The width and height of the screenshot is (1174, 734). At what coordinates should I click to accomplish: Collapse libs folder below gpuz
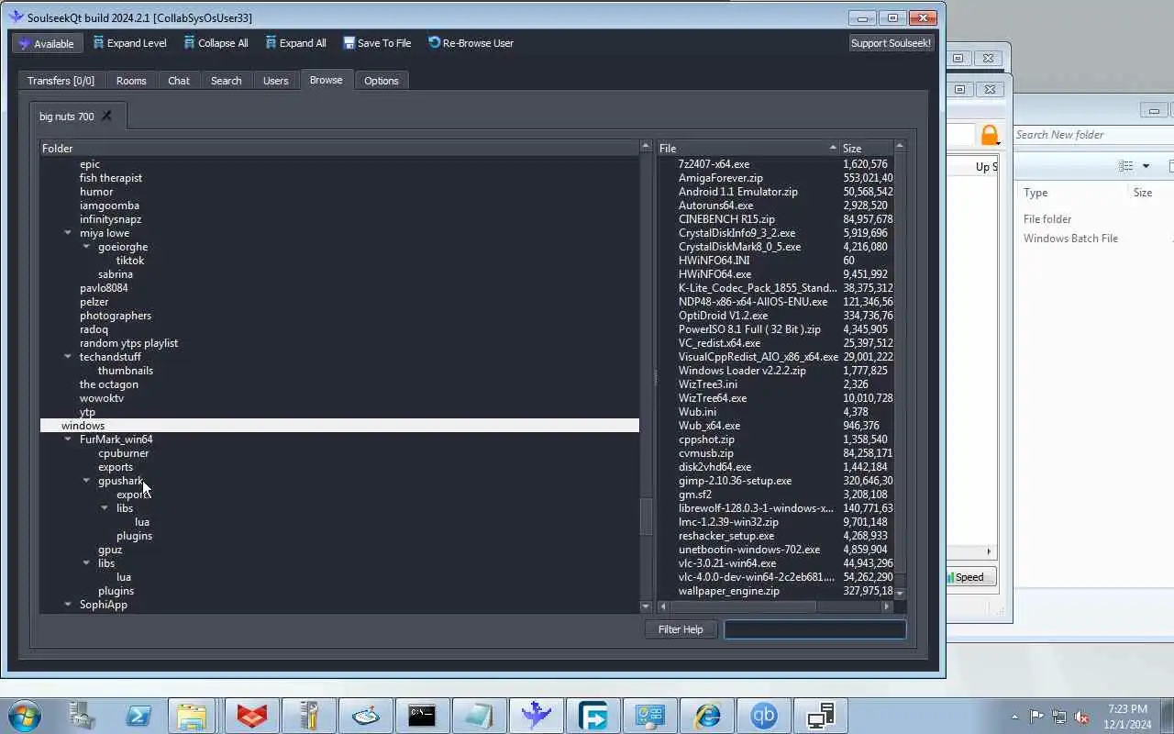pos(86,563)
